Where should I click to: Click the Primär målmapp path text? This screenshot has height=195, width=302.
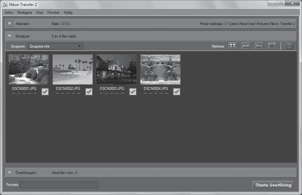[247, 24]
